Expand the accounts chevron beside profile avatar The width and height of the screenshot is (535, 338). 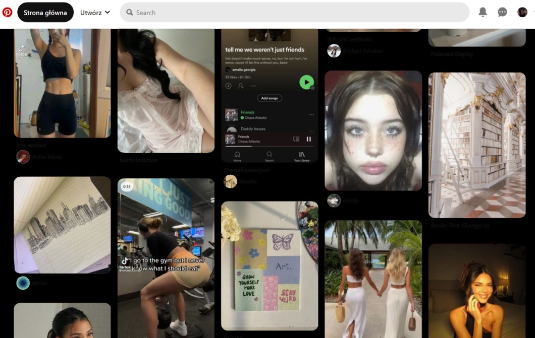(533, 12)
